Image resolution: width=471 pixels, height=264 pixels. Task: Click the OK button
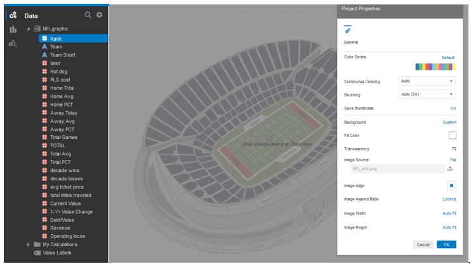click(446, 244)
